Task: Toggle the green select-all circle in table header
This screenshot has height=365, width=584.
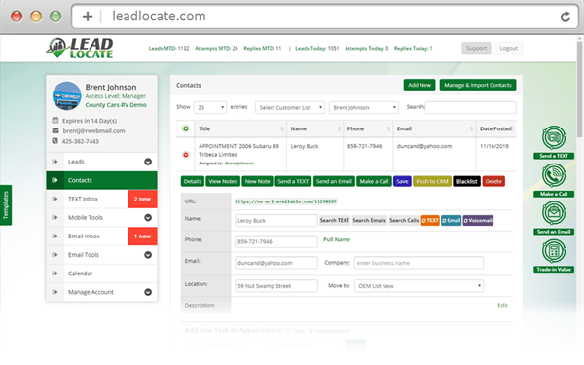Action: [x=186, y=128]
